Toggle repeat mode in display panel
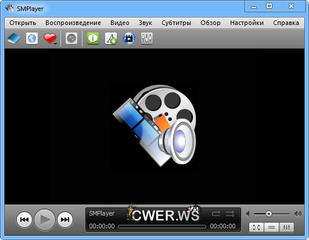Screen dimensions: 309x240 point(216,214)
